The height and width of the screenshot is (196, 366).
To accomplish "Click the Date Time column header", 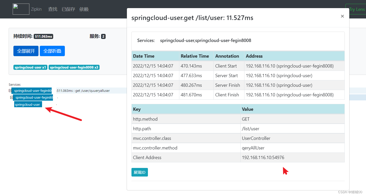I will click(155, 56).
